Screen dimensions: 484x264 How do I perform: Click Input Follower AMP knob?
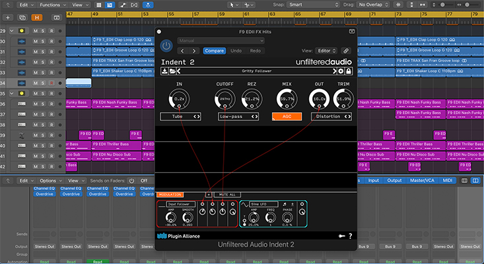click(x=171, y=217)
